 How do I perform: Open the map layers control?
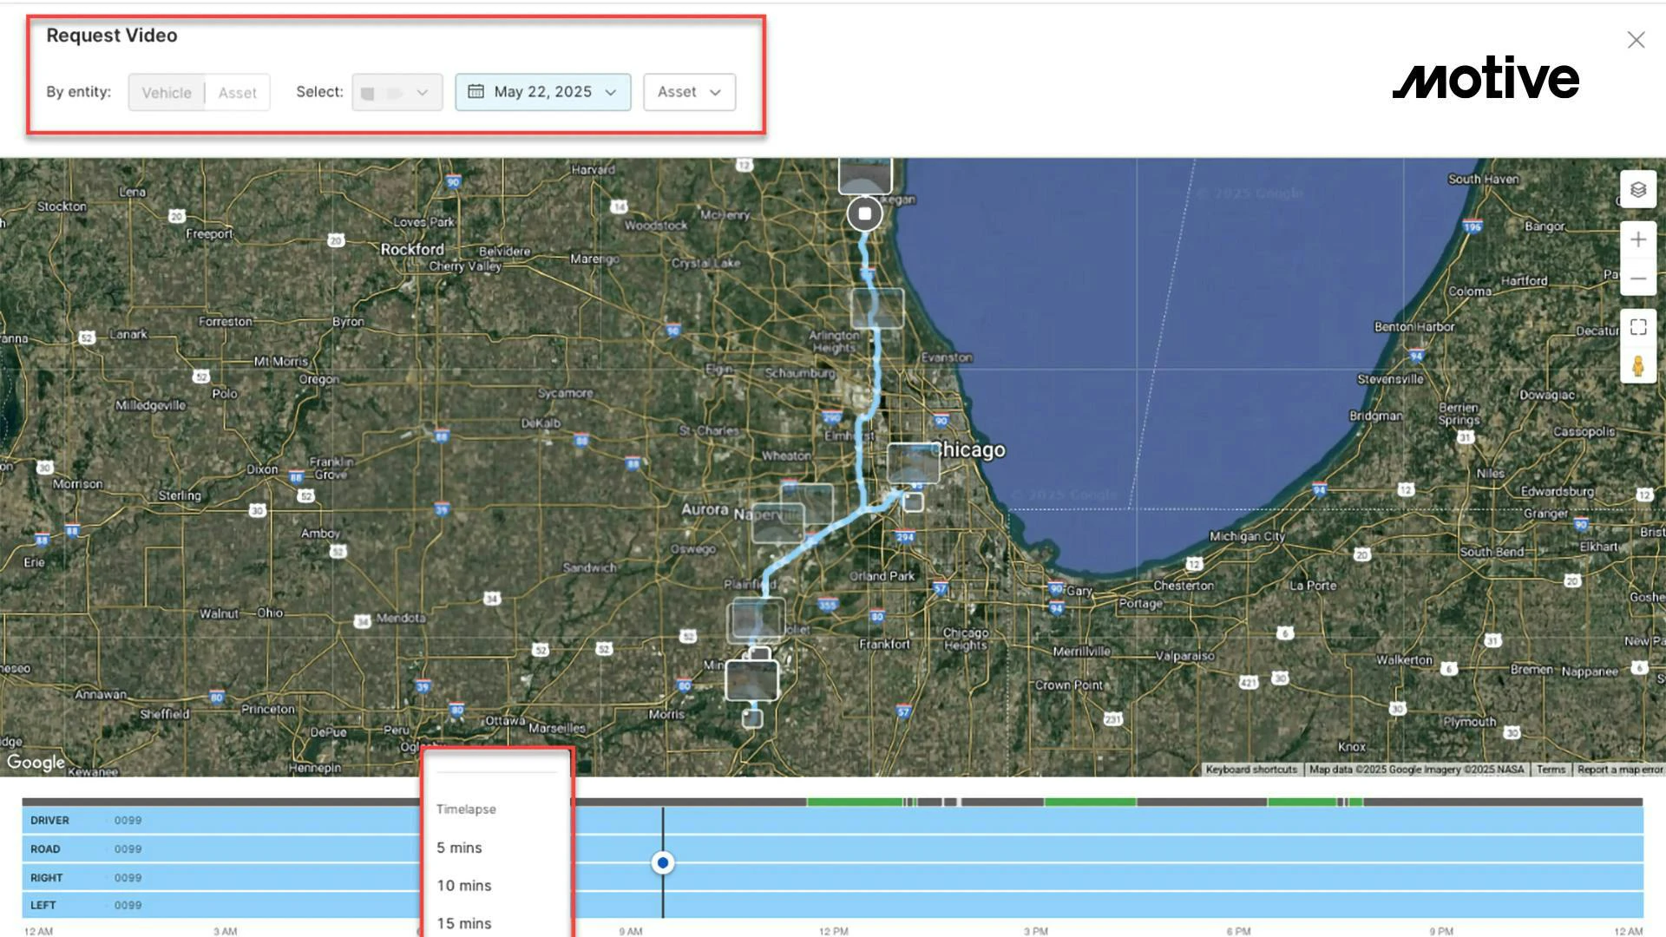(x=1637, y=189)
